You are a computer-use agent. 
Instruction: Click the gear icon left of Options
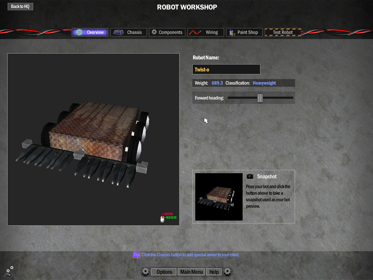[146, 272]
